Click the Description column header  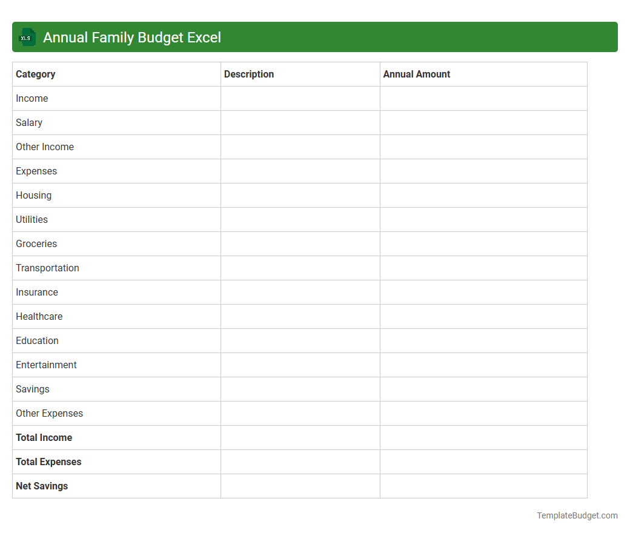[x=249, y=74]
